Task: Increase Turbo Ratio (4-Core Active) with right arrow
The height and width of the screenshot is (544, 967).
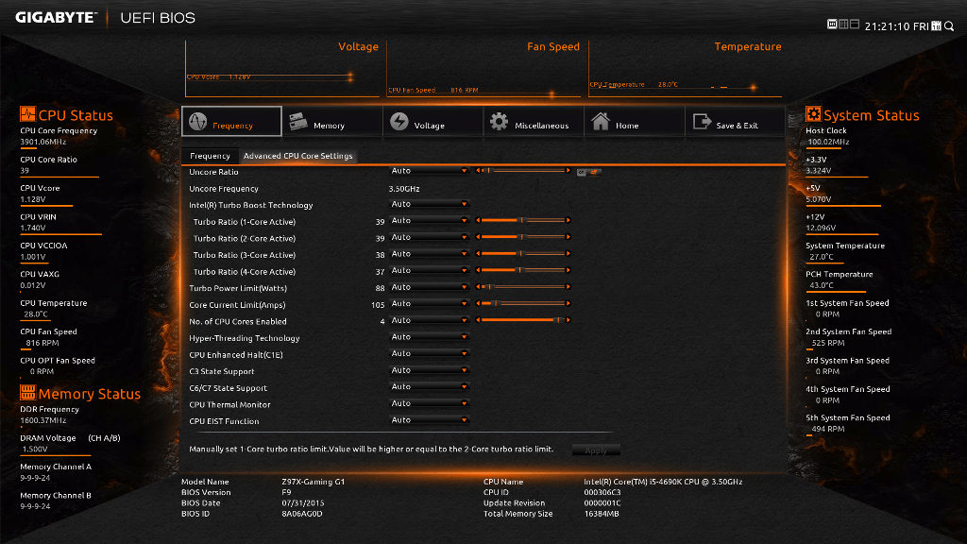Action: (x=568, y=270)
